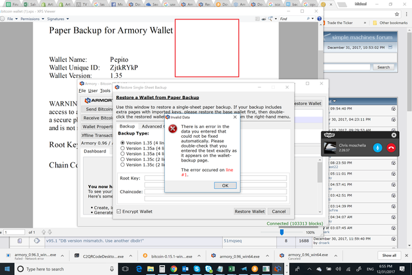Viewport: 412px width, 275px height.
Task: Open the Windows Start menu
Action: tap(7, 269)
